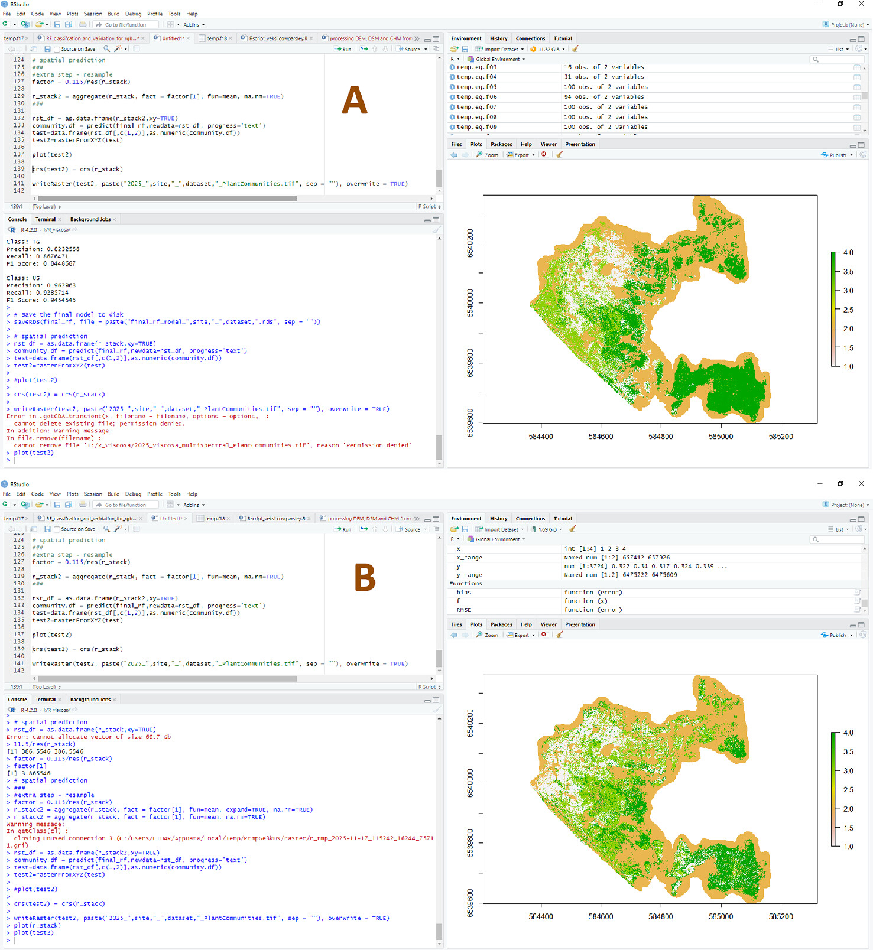Click Load Workspace icon in top window Environment pane
Image resolution: width=873 pixels, height=950 pixels.
454,49
